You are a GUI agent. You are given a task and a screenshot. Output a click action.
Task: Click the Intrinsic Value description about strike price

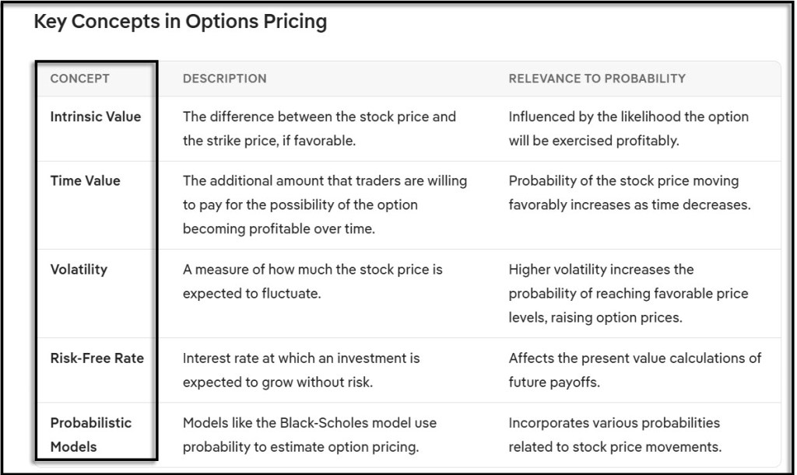[x=319, y=127]
